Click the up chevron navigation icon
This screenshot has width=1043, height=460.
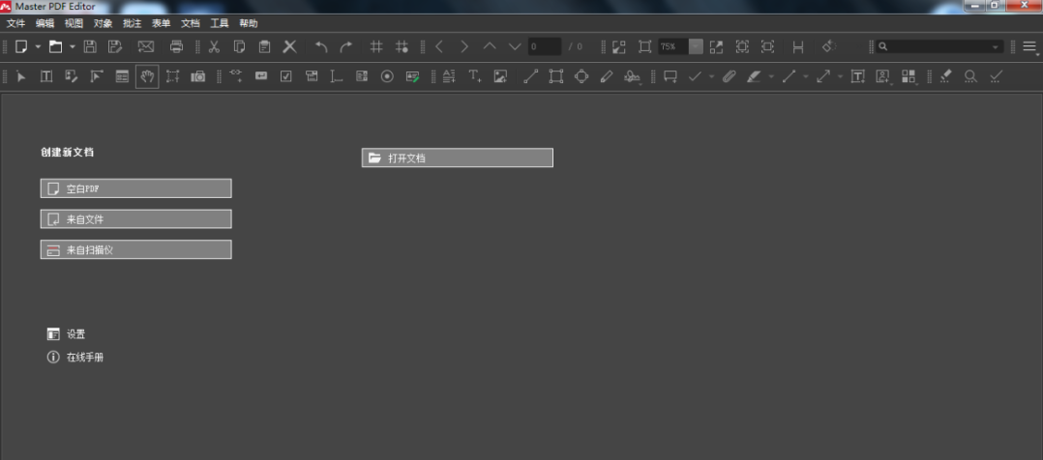pyautogui.click(x=490, y=46)
